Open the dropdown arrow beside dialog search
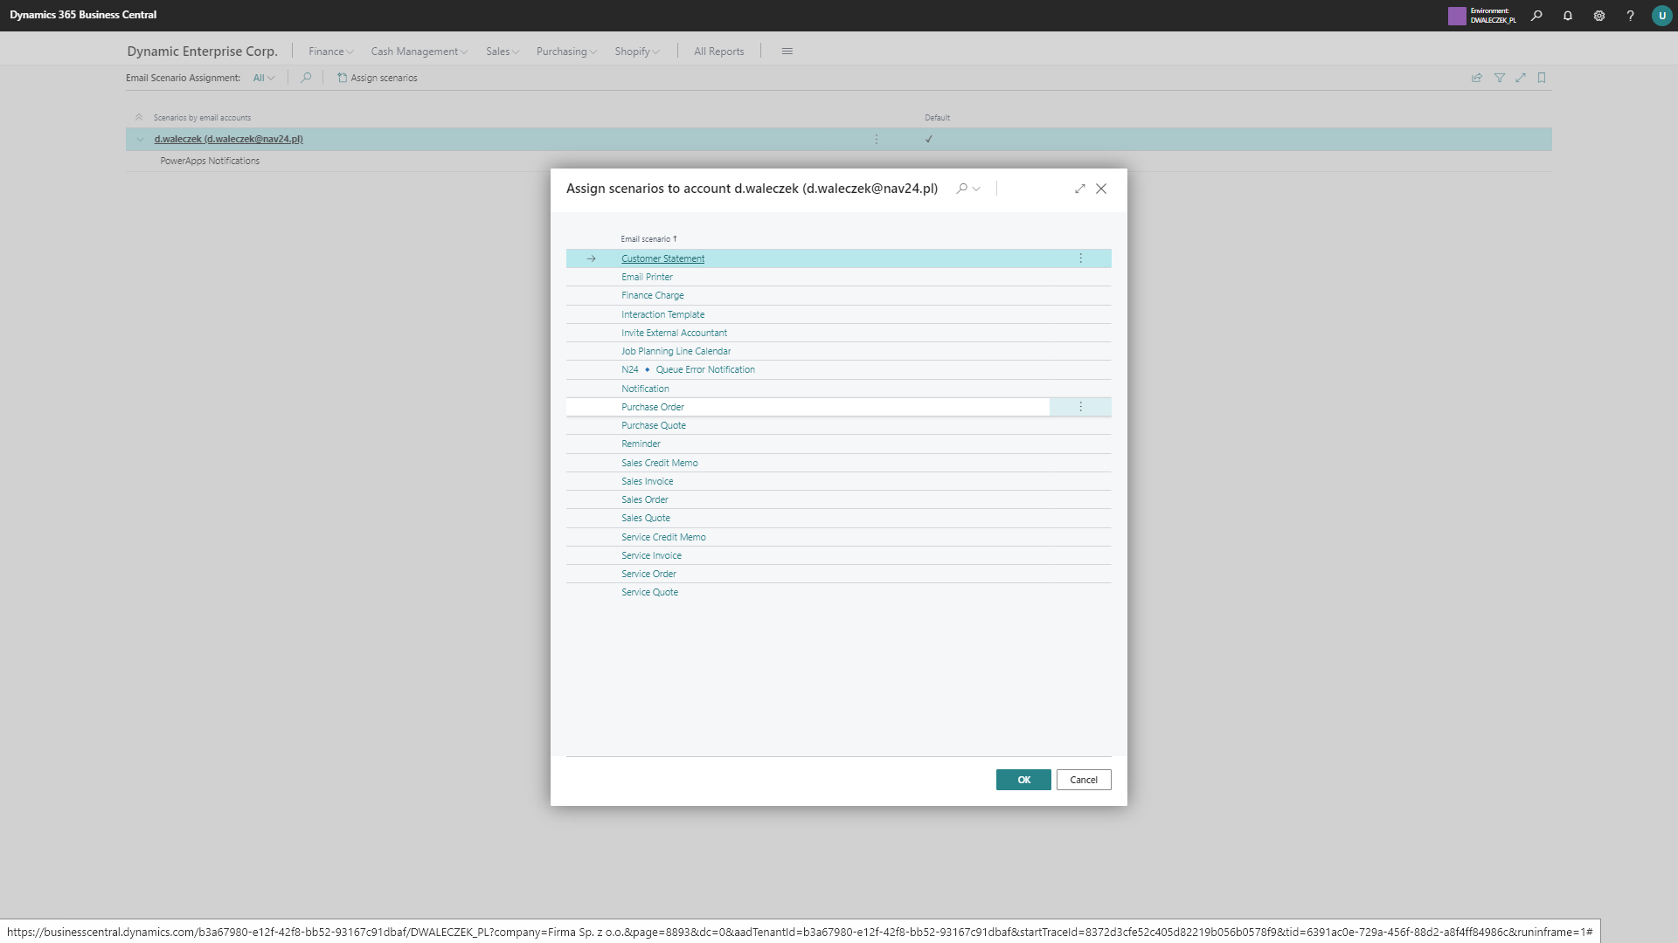 [976, 189]
